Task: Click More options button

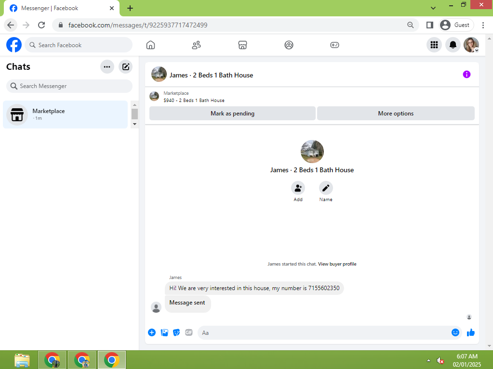Action: [396, 113]
